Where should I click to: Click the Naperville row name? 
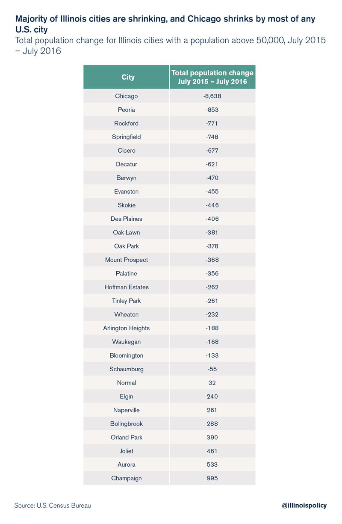click(127, 410)
